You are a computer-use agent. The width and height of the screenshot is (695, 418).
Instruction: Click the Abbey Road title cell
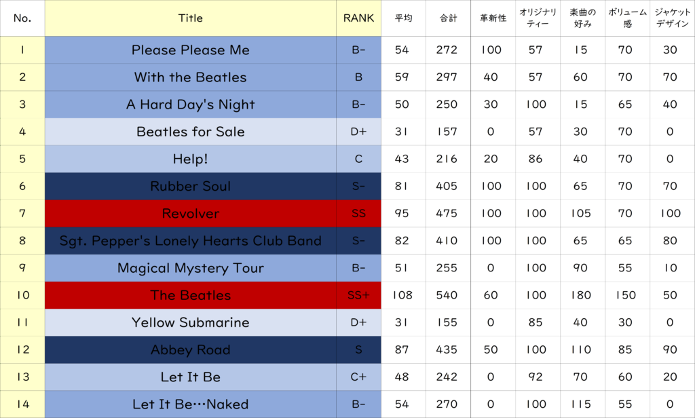click(x=190, y=350)
